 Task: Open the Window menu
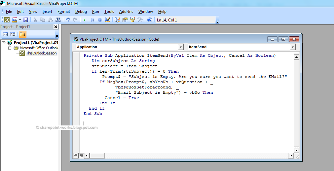[145, 12]
